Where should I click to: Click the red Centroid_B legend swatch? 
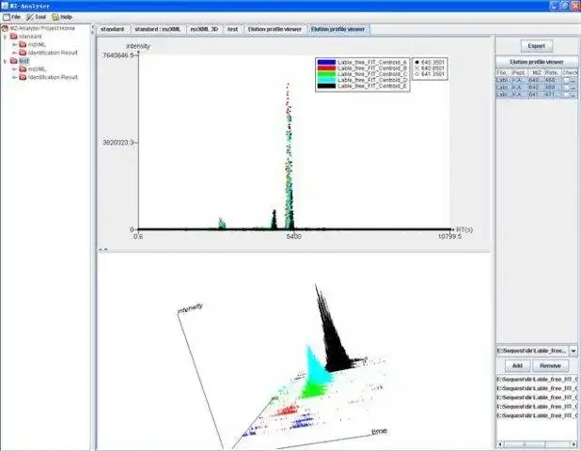point(326,69)
